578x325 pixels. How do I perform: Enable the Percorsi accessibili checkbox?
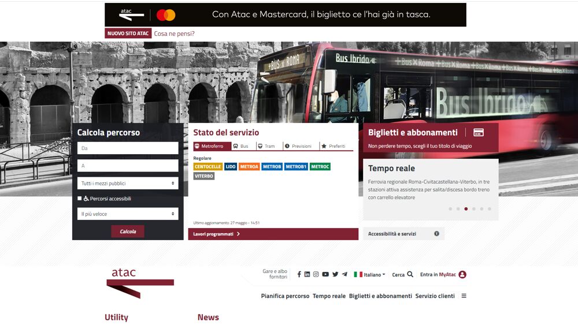click(x=80, y=199)
